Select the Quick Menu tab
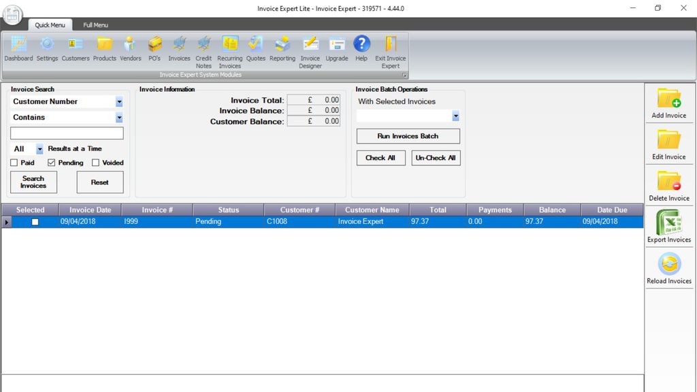697x392 pixels. point(50,23)
